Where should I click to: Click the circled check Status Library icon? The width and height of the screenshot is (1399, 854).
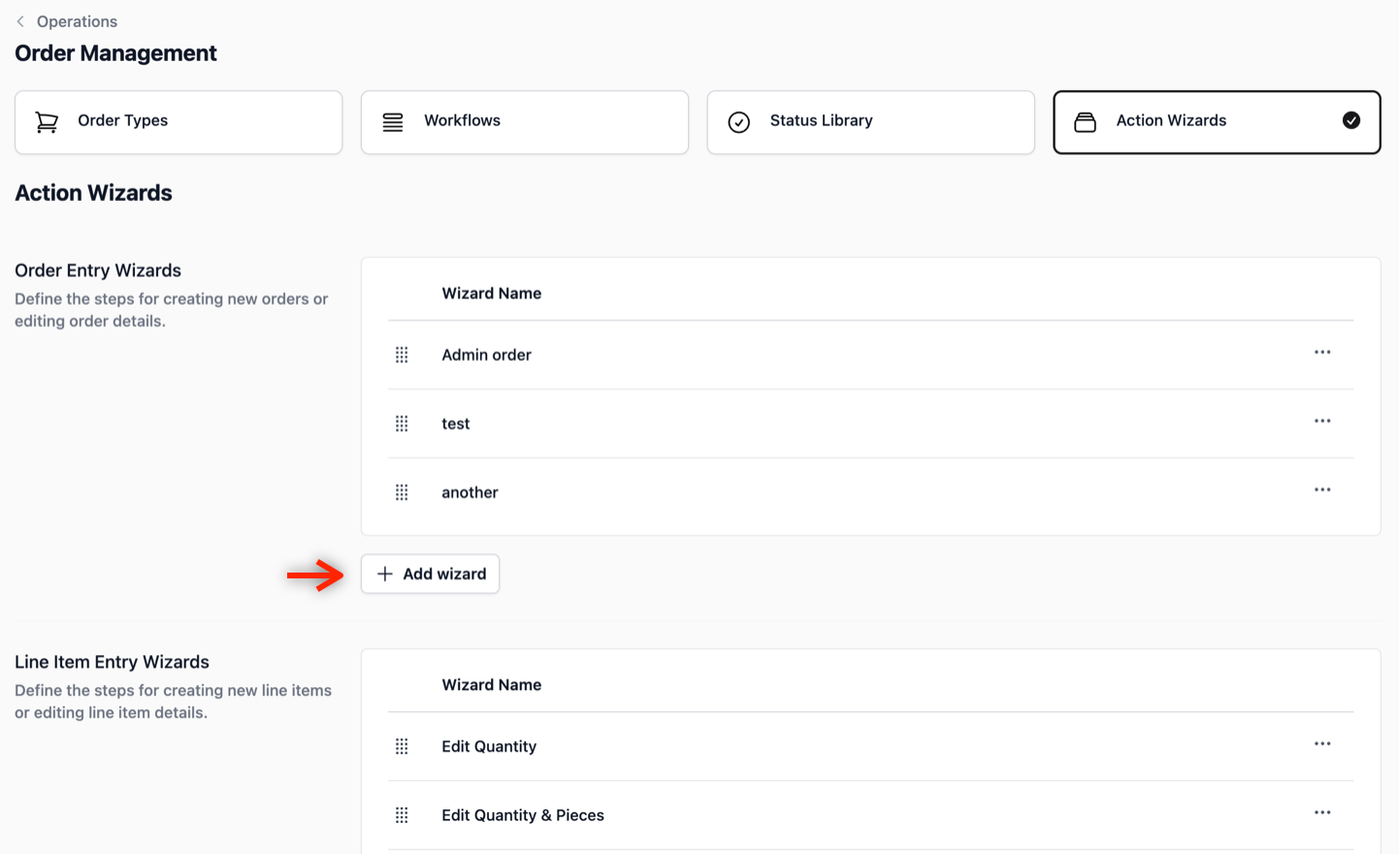(739, 122)
